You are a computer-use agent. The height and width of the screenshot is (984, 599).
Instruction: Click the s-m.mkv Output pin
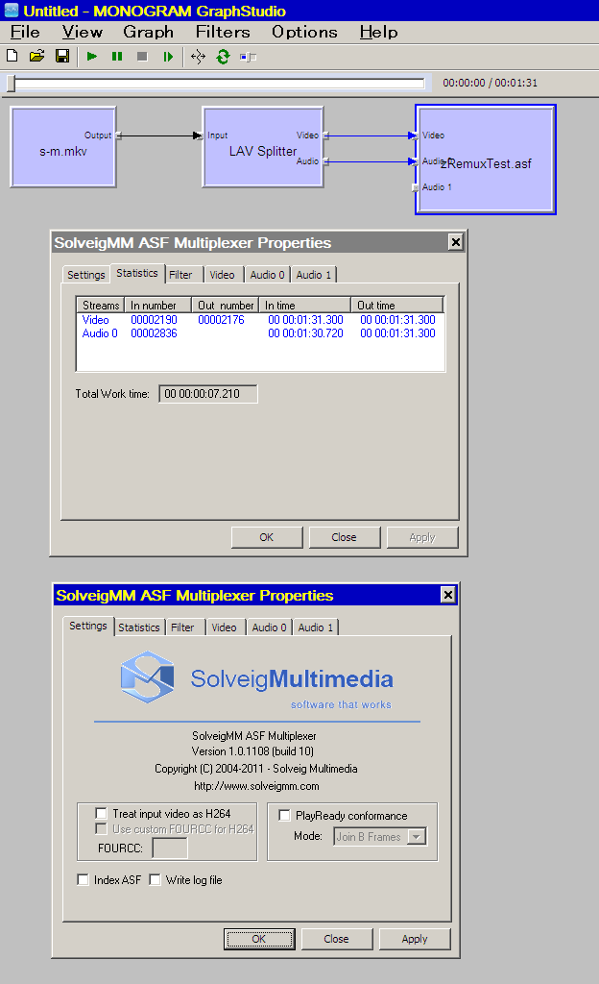[118, 135]
